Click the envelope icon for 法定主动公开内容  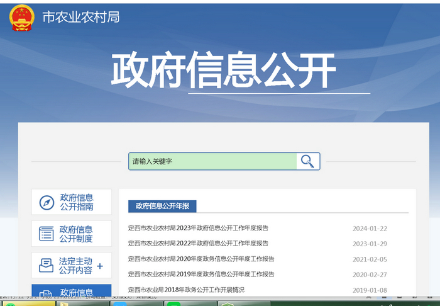(x=47, y=265)
